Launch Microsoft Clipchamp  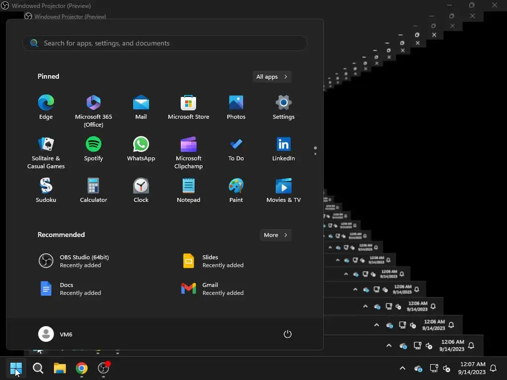click(x=189, y=152)
